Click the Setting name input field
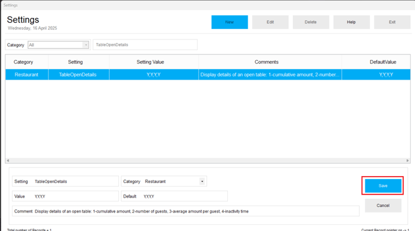 tap(66, 182)
